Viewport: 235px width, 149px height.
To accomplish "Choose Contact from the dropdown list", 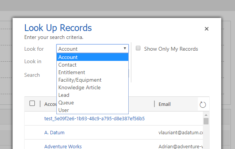I will tap(92, 65).
